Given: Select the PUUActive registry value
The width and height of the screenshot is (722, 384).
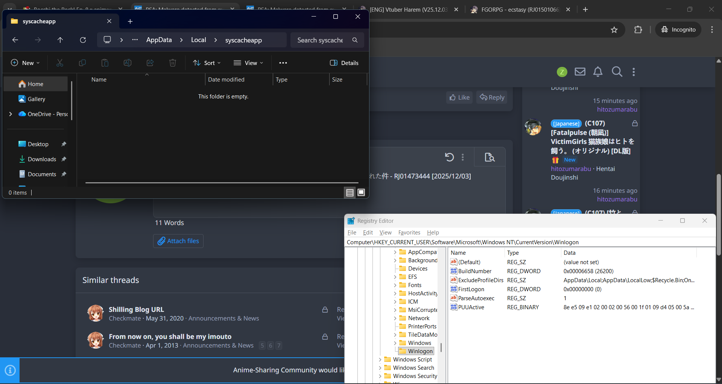Looking at the screenshot, I should tap(471, 307).
